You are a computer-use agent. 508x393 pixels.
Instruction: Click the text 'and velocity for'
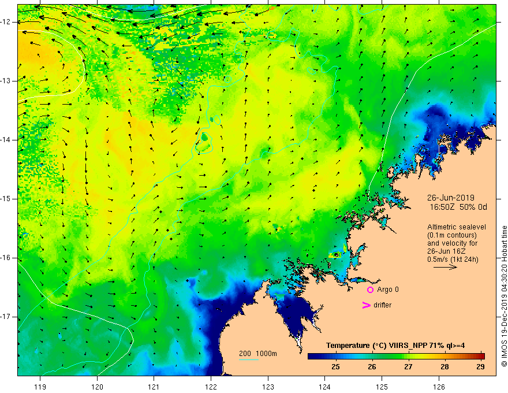coord(452,243)
